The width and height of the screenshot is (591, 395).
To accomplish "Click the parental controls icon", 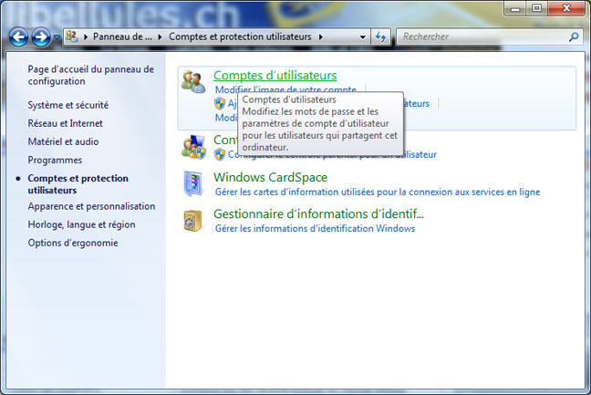I will click(x=193, y=147).
